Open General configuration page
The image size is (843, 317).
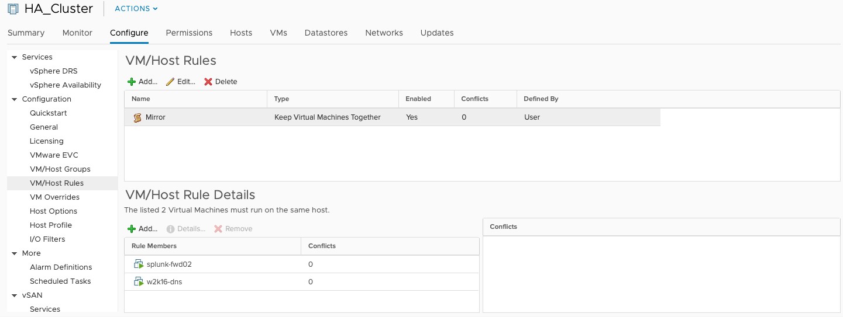coord(44,127)
